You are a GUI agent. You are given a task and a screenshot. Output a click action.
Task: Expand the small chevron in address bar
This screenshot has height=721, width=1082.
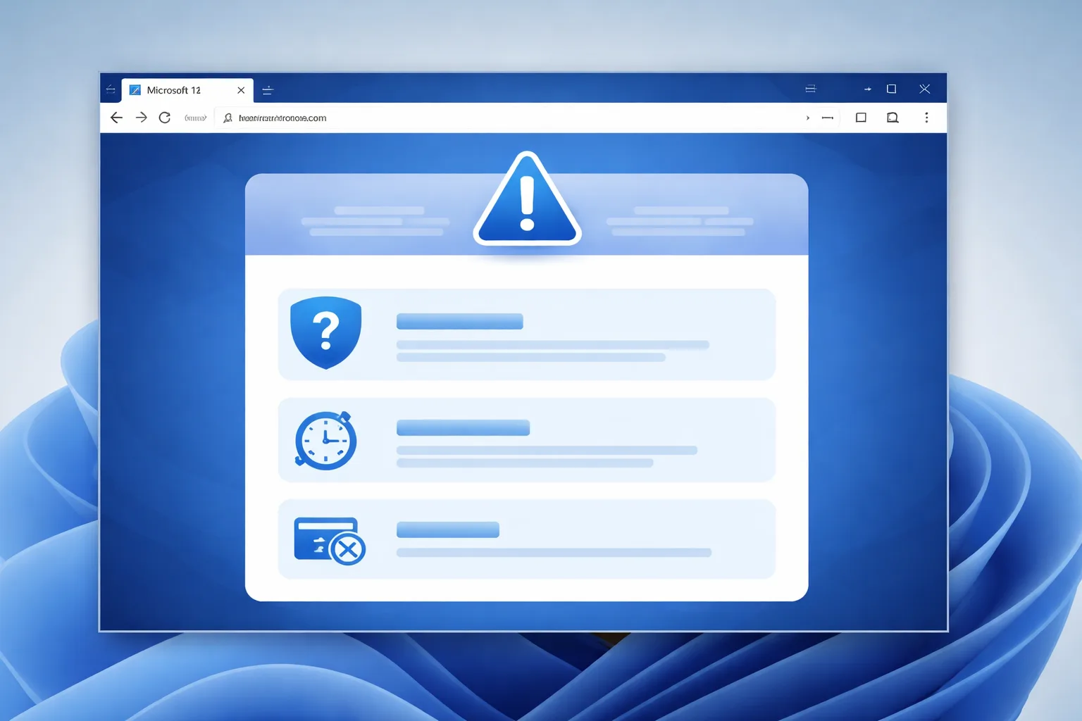pyautogui.click(x=807, y=118)
